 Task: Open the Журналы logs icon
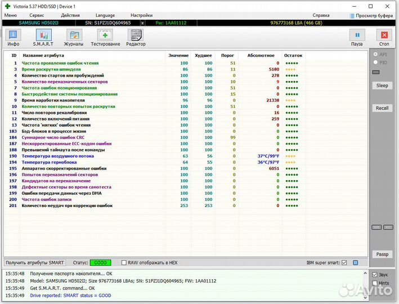coord(74,38)
